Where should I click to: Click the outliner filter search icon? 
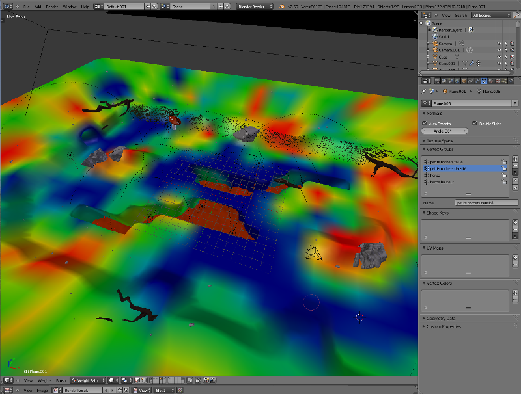click(x=516, y=15)
